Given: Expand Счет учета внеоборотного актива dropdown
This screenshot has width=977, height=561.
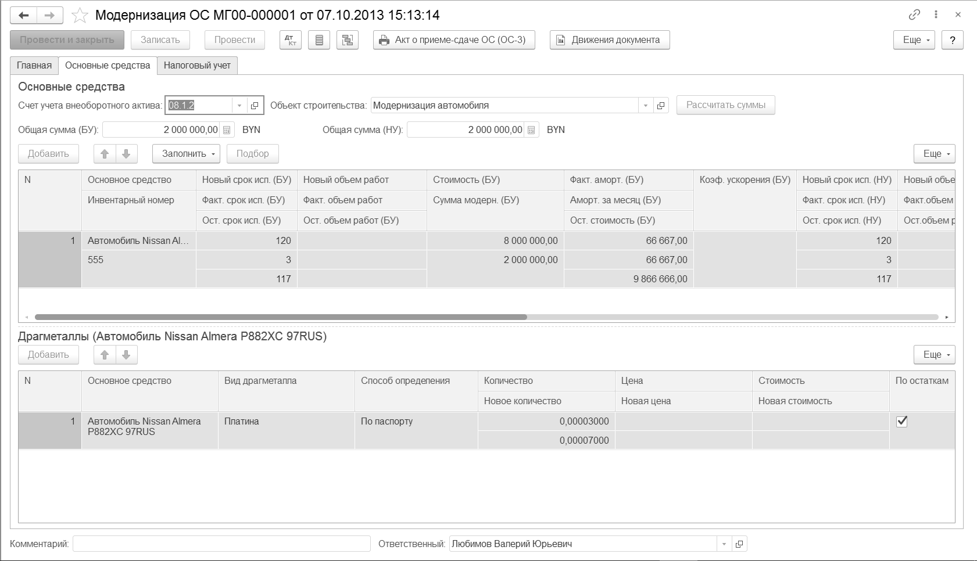Looking at the screenshot, I should (x=239, y=106).
